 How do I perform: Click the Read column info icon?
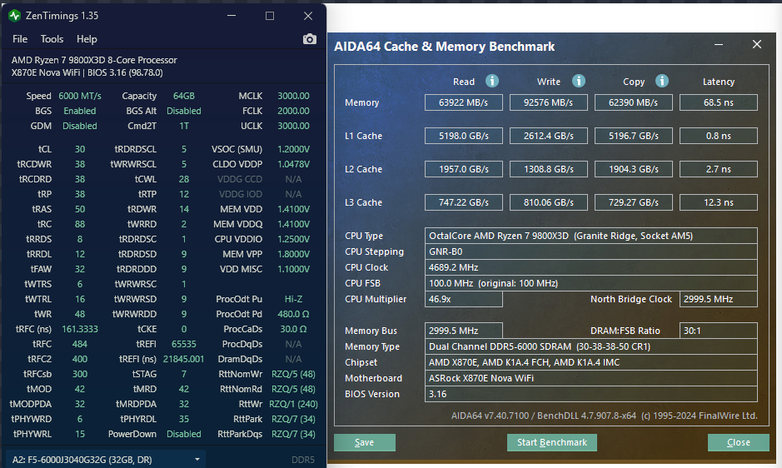click(492, 81)
